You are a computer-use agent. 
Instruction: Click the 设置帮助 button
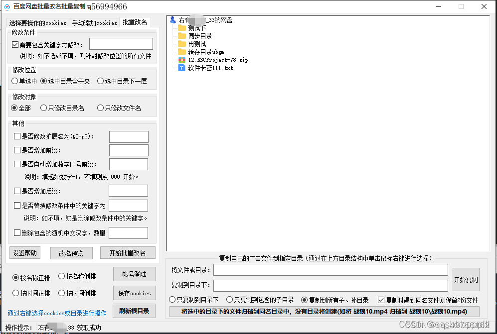click(x=25, y=253)
